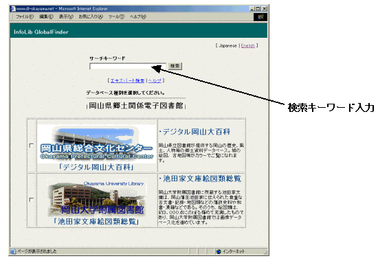Open the 表示(V) menu
Screen dimensions: 389x263
pyautogui.click(x=66, y=16)
